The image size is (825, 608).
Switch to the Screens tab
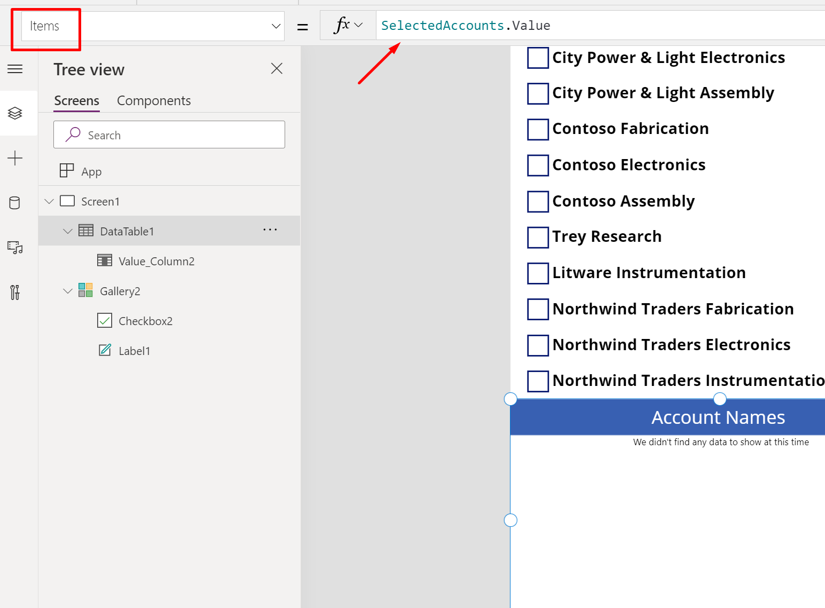pos(77,100)
